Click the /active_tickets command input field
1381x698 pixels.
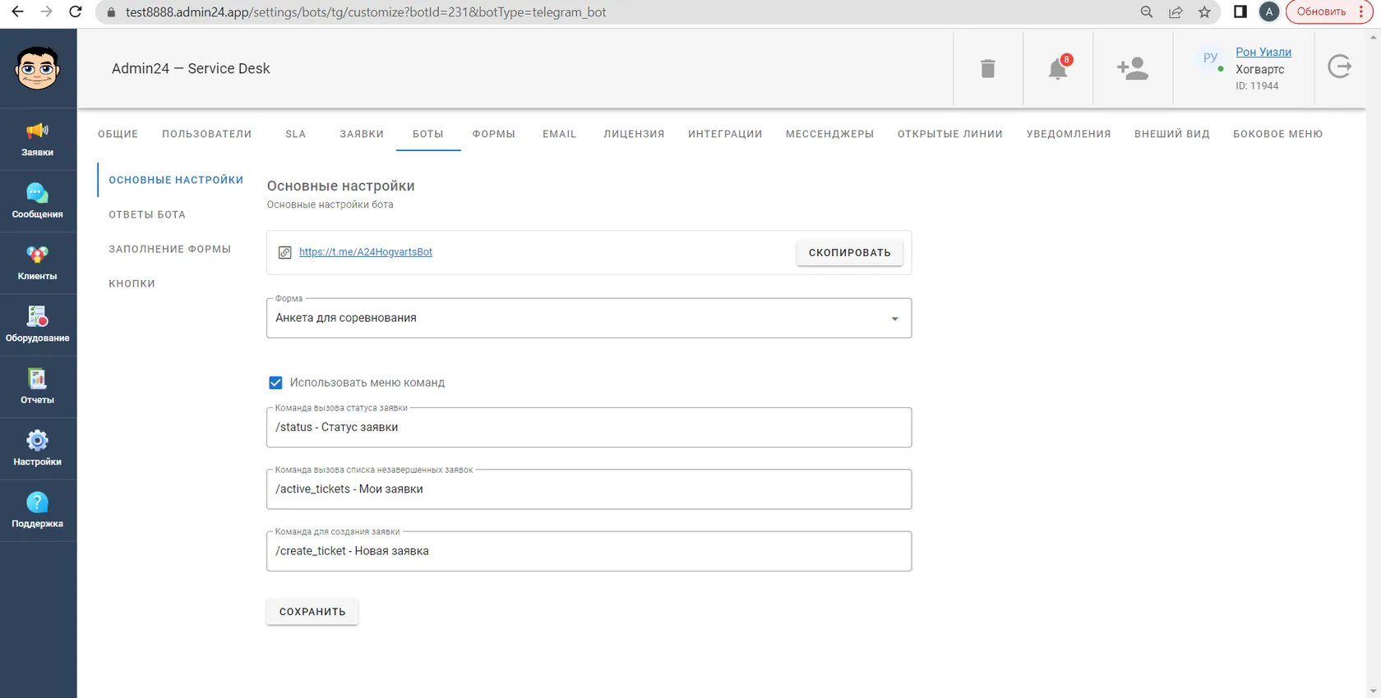589,489
